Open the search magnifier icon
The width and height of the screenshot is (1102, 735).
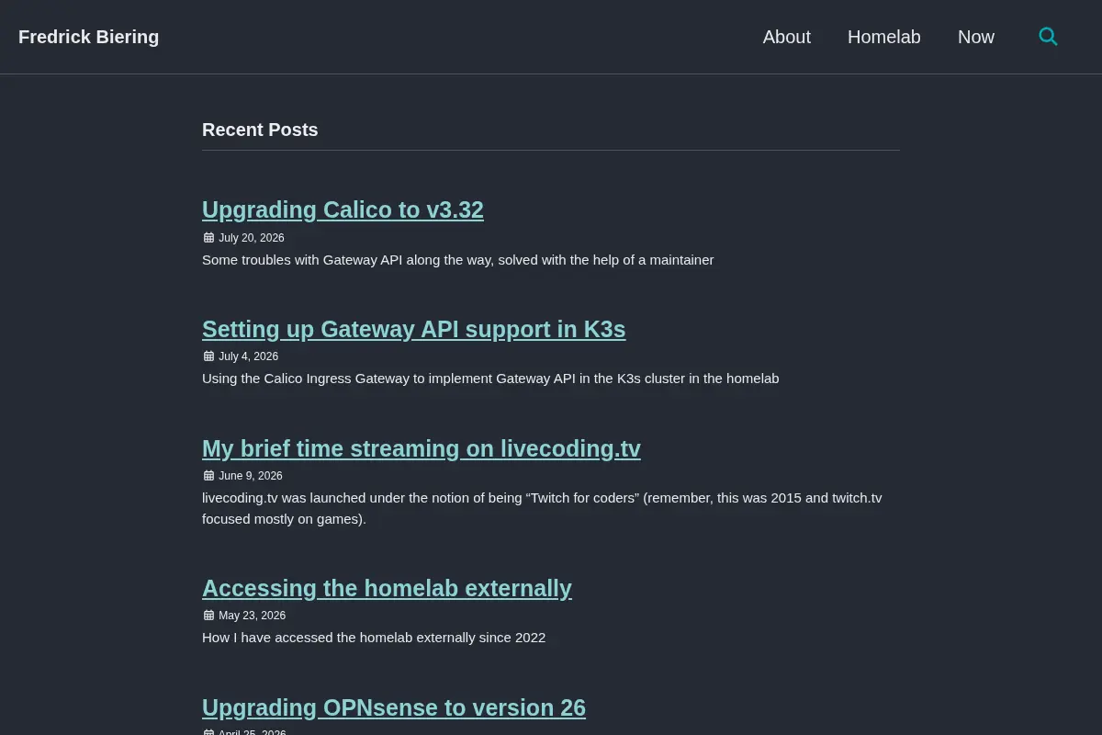pos(1048,37)
